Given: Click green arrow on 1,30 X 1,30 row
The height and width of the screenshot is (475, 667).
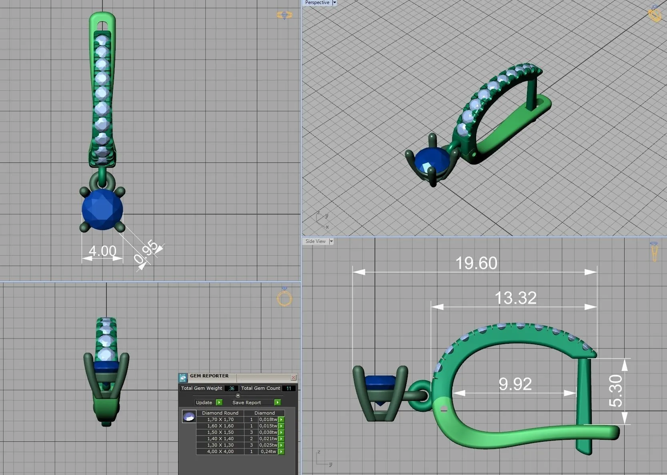Looking at the screenshot, I should (x=281, y=445).
